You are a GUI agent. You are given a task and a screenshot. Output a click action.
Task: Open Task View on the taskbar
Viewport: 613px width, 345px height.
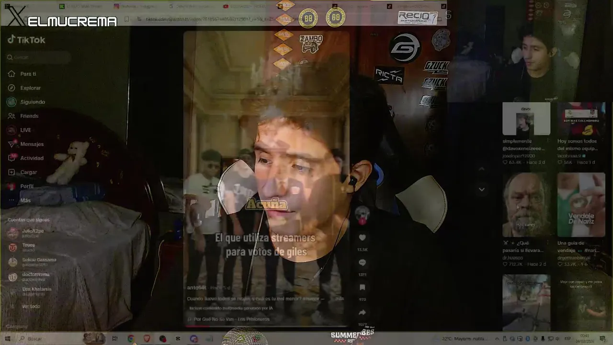(x=114, y=338)
